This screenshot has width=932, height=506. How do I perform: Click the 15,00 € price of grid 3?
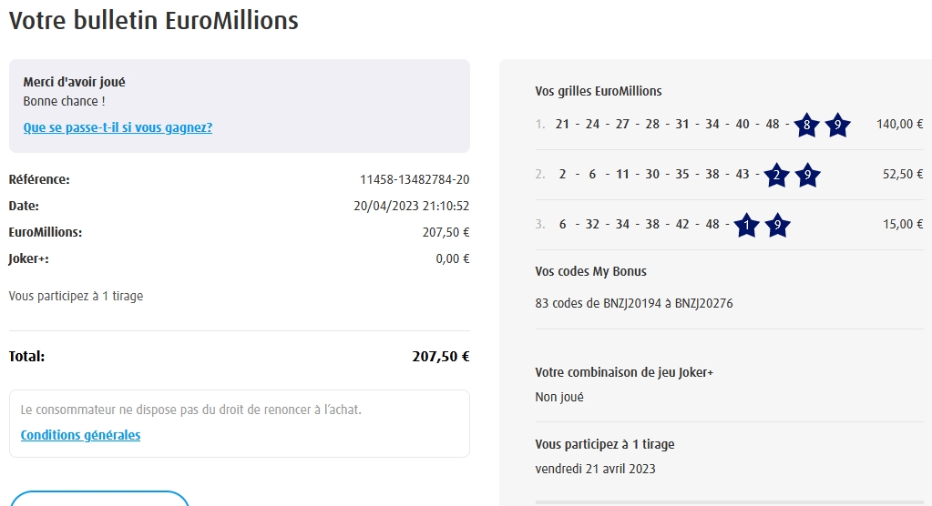click(903, 225)
